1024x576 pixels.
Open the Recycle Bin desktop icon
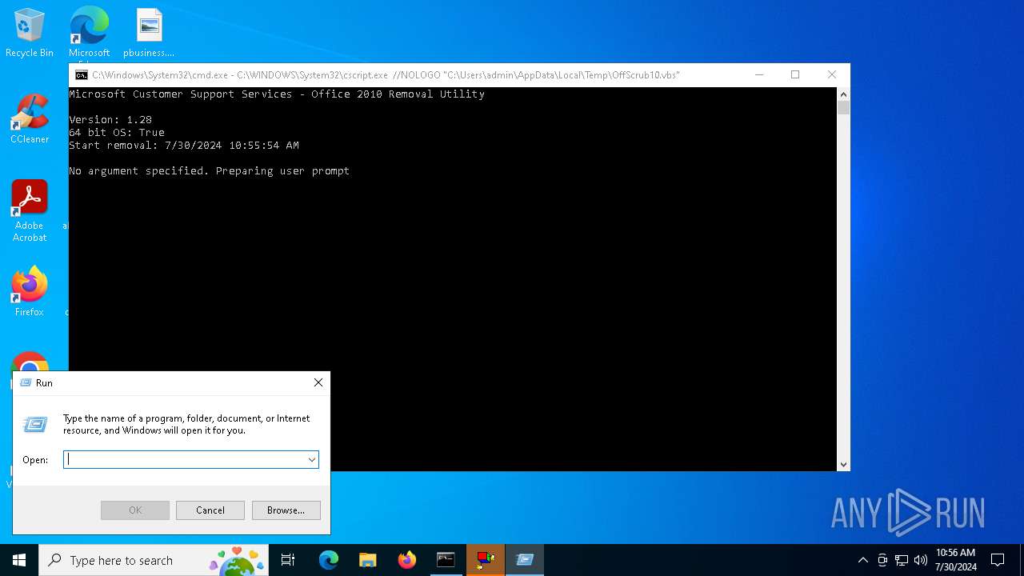click(30, 34)
